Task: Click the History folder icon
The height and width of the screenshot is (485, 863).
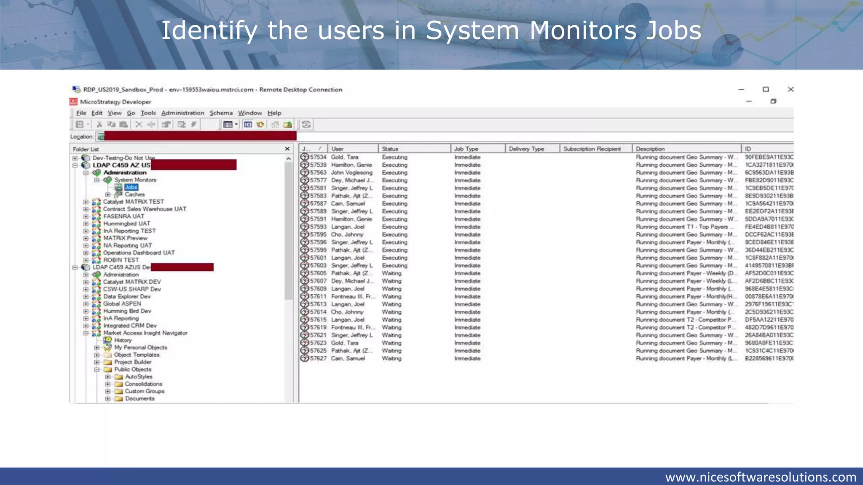Action: click(108, 340)
